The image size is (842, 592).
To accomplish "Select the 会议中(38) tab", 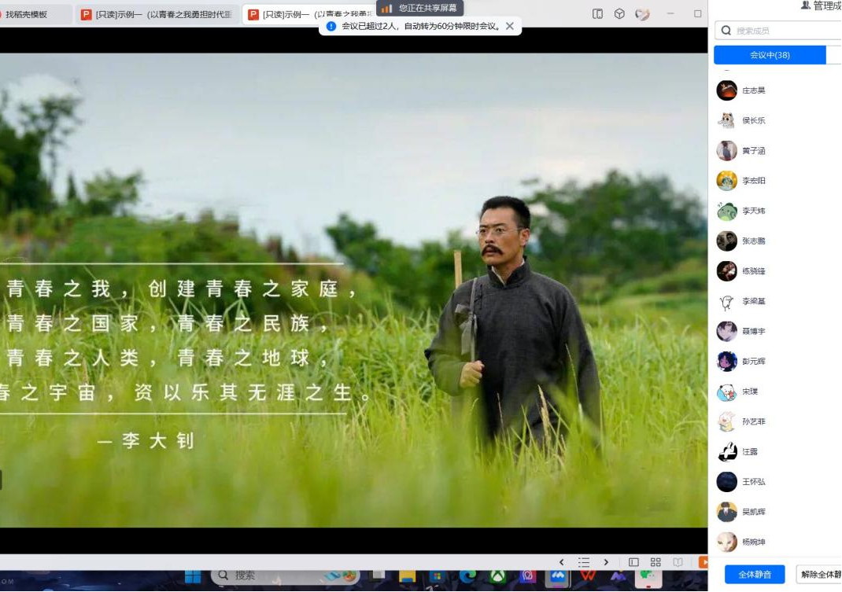I will [769, 55].
